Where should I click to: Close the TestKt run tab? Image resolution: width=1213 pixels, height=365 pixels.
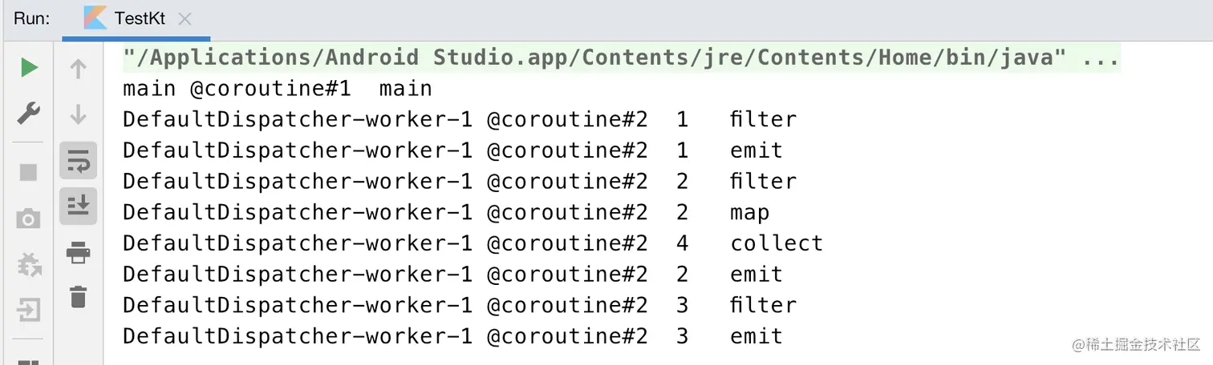click(185, 19)
